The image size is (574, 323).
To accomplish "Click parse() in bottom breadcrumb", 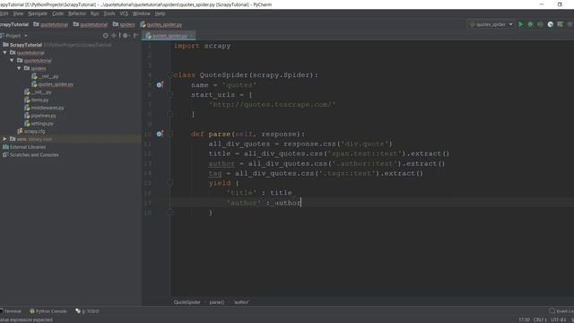I will click(x=217, y=302).
